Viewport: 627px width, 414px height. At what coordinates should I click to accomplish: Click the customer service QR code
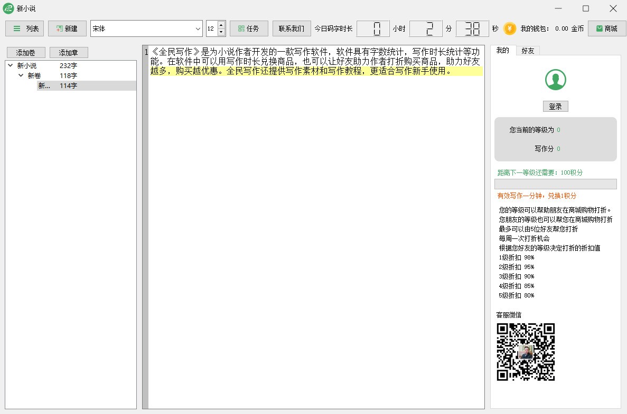pyautogui.click(x=526, y=352)
